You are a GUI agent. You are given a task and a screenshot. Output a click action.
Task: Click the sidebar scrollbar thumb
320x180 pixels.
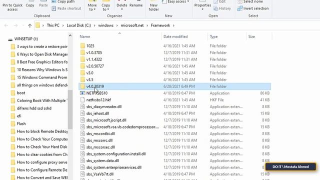tap(70, 109)
